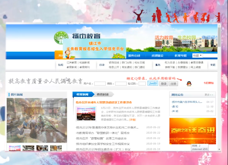228x165 pixels.
Task: Open article 我市召开县管校聘改革工作座谈会
Action: coord(101,139)
